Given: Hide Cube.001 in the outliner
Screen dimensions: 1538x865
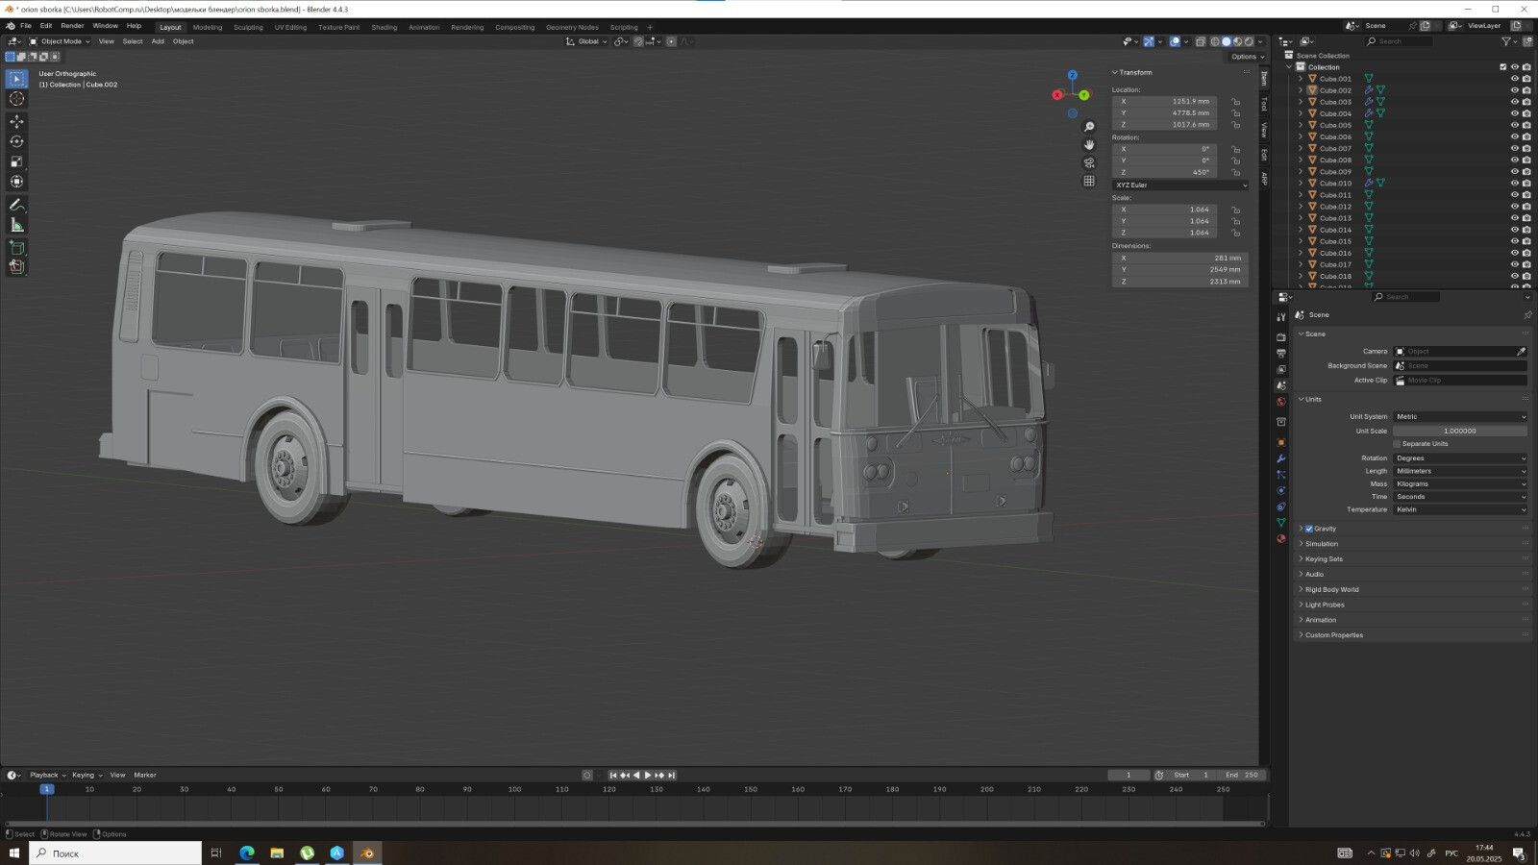Looking at the screenshot, I should tap(1514, 79).
